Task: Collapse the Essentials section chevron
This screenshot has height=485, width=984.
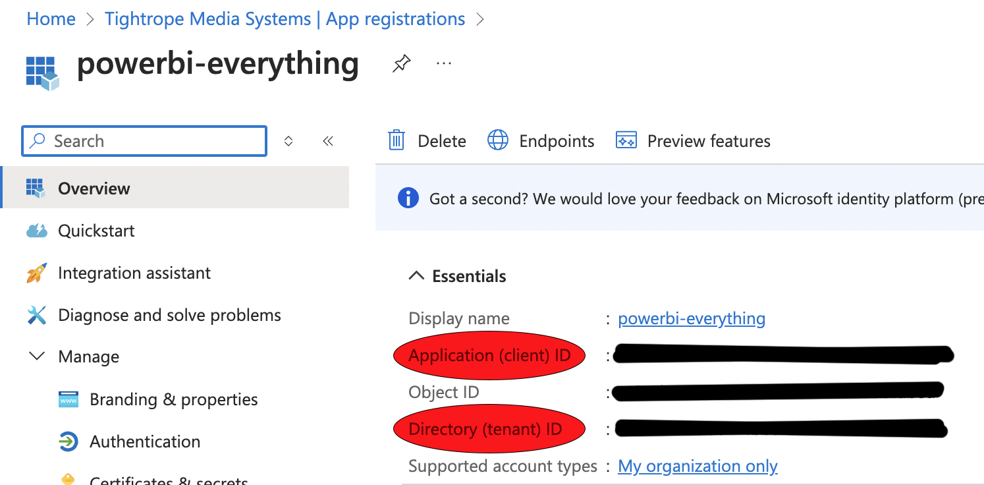Action: tap(416, 276)
